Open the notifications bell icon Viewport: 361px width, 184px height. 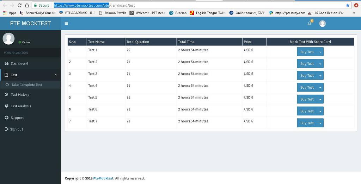coord(310,24)
